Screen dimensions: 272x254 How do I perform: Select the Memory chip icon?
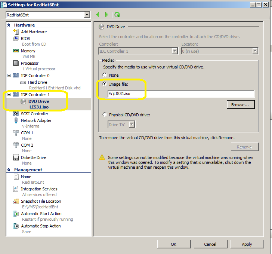(16, 51)
